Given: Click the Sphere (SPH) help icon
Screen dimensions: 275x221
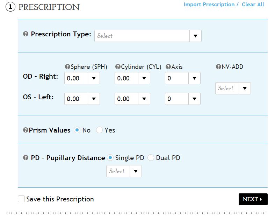Looking at the screenshot, I should click(x=67, y=67).
